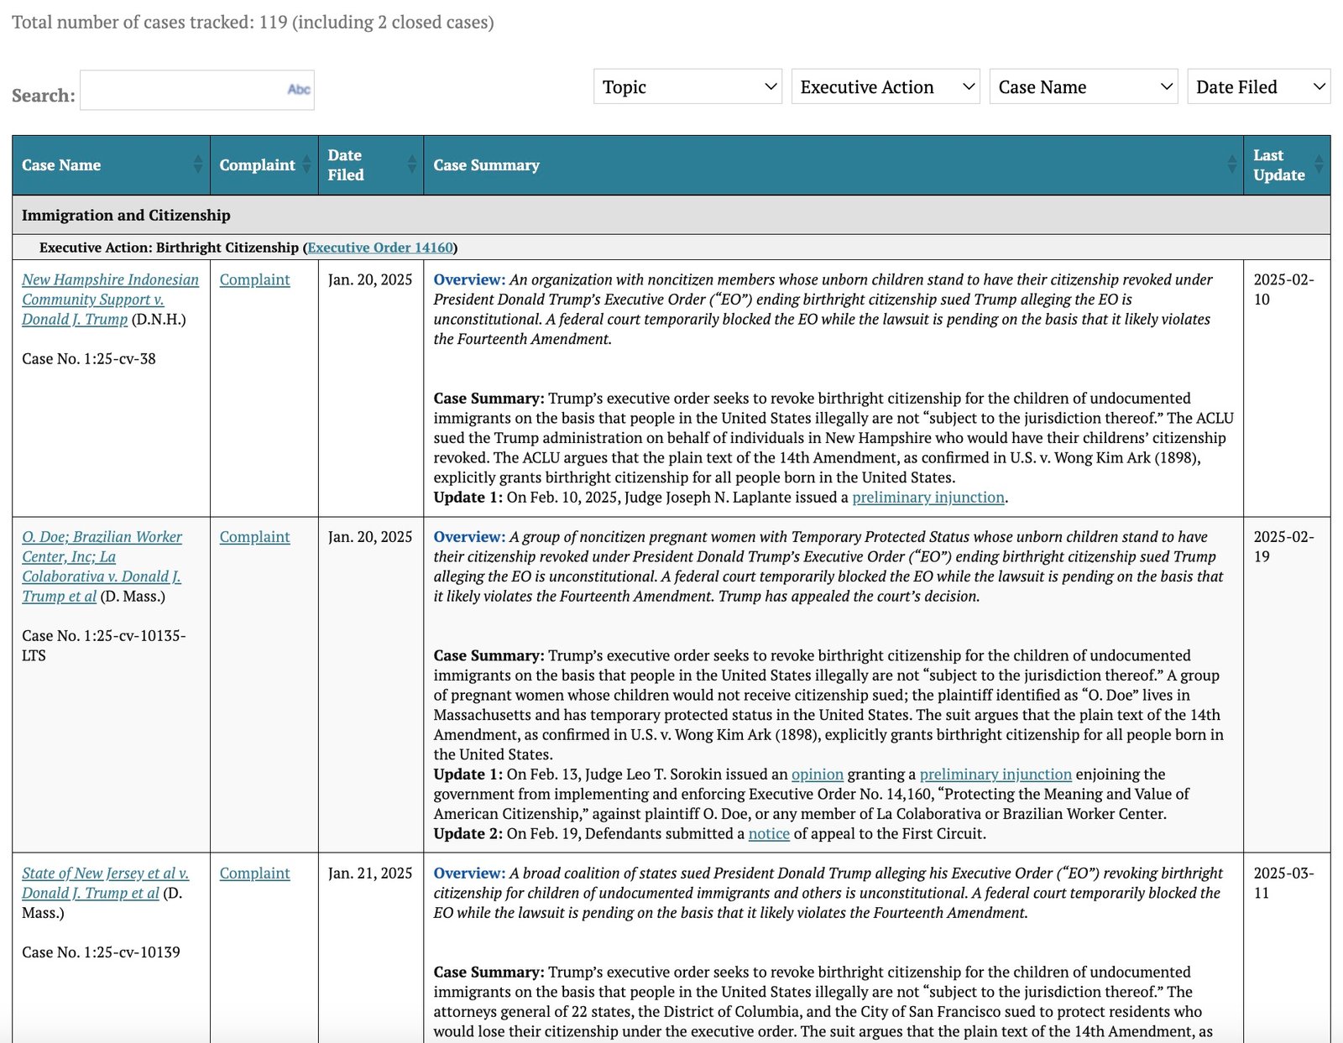The width and height of the screenshot is (1343, 1043).
Task: Click the Abc icon in search box
Action: pos(299,90)
